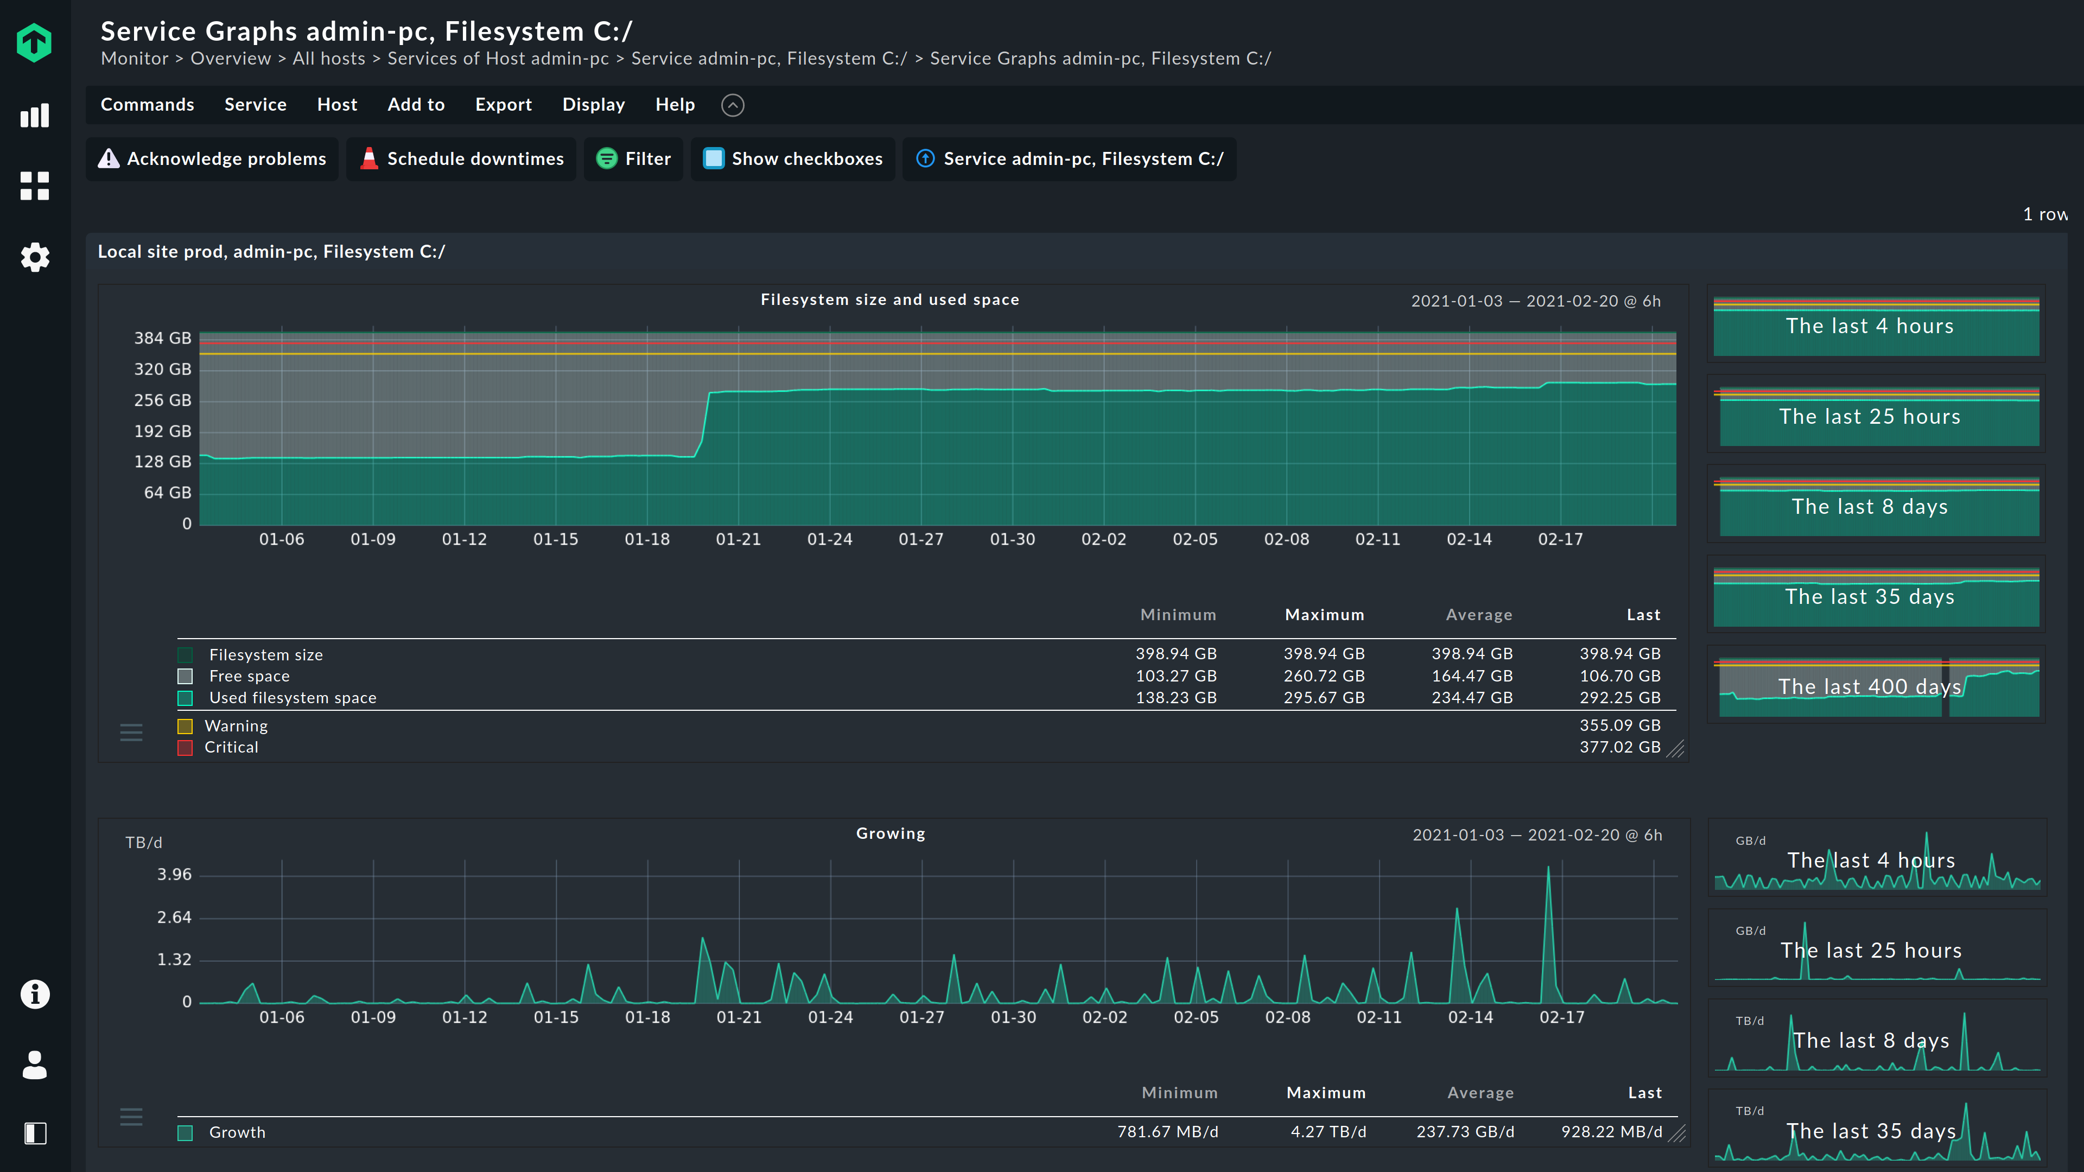This screenshot has height=1172, width=2084.
Task: Open the Display menu
Action: (x=593, y=104)
